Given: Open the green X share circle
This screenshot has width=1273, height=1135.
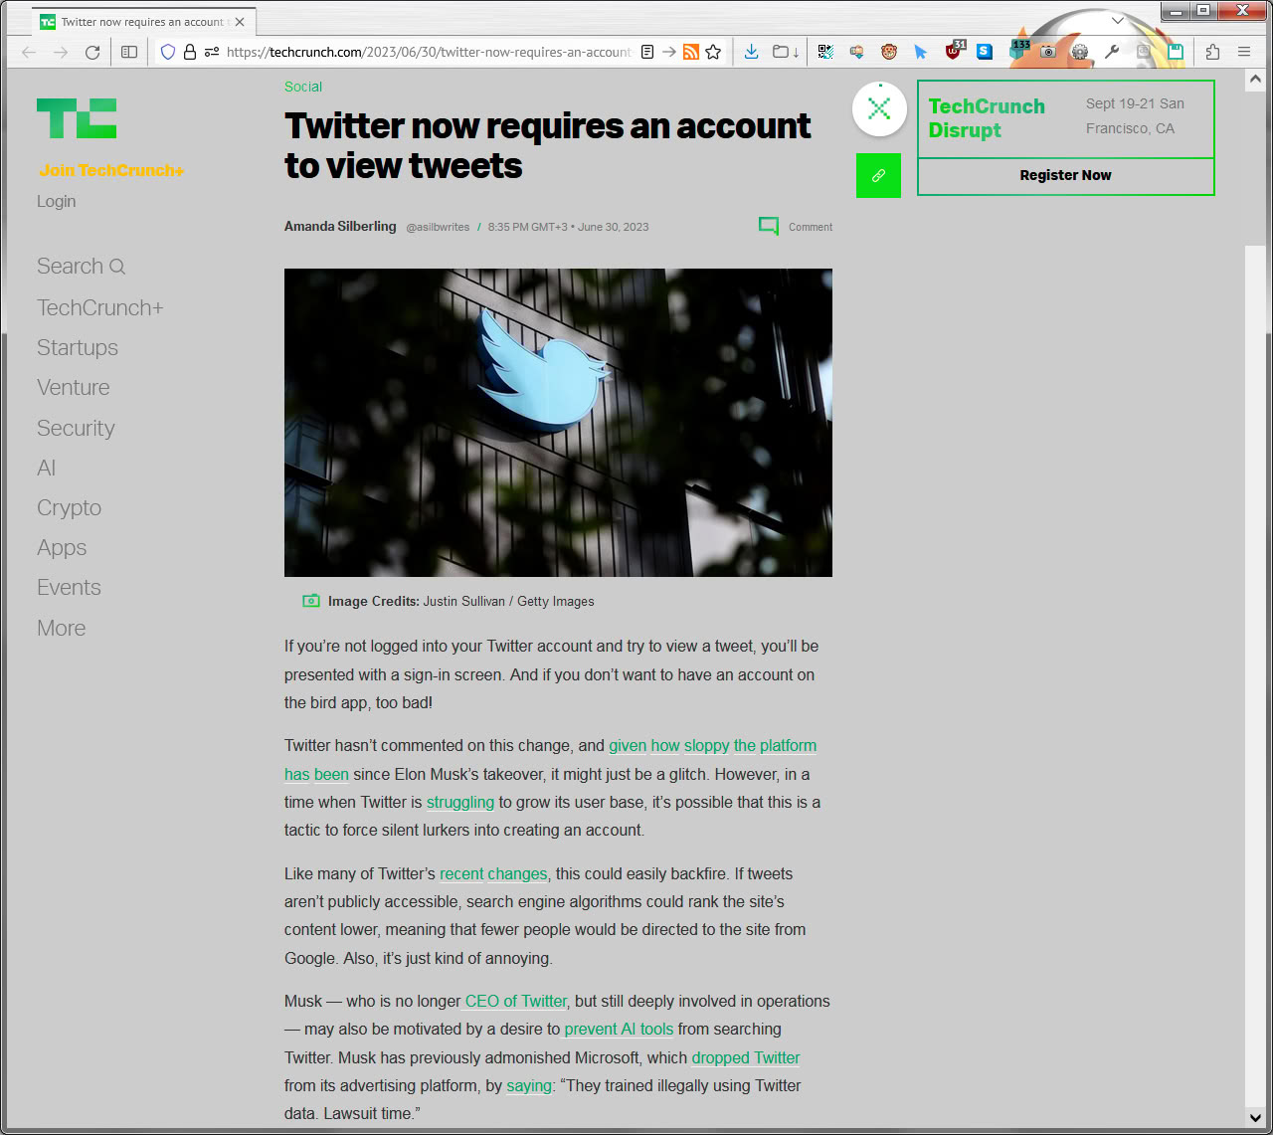Looking at the screenshot, I should pyautogui.click(x=879, y=108).
